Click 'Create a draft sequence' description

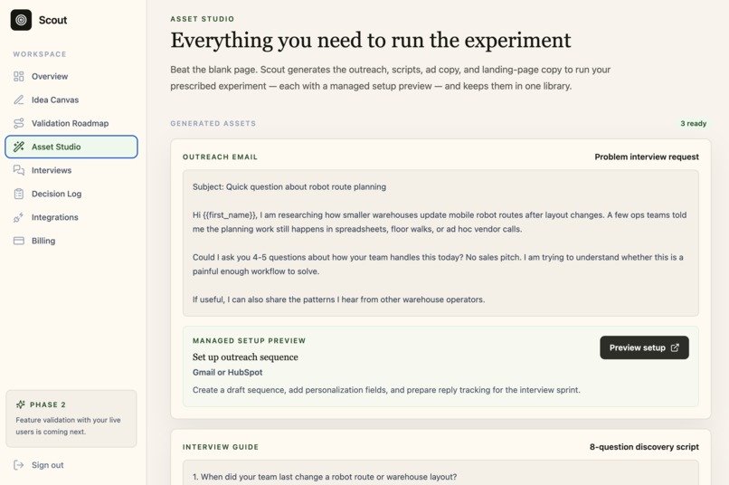pyautogui.click(x=386, y=390)
